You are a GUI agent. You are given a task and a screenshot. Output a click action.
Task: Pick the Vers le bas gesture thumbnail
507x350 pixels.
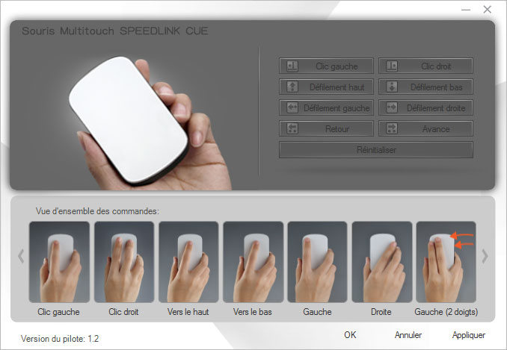click(x=253, y=261)
